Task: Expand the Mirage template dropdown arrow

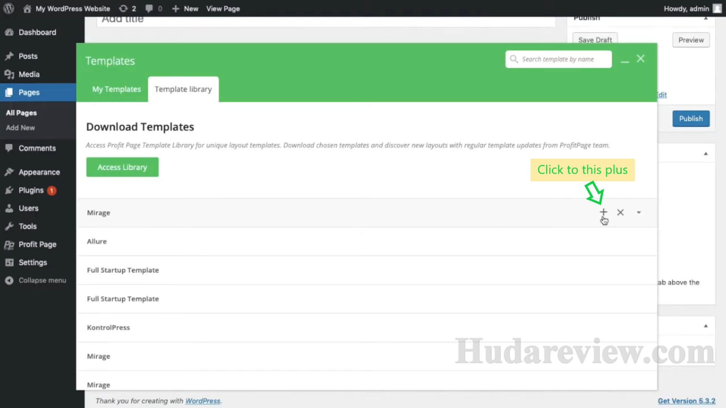Action: (639, 213)
